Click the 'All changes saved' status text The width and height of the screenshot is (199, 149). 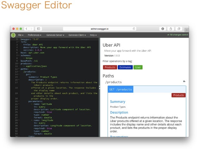click(177, 35)
